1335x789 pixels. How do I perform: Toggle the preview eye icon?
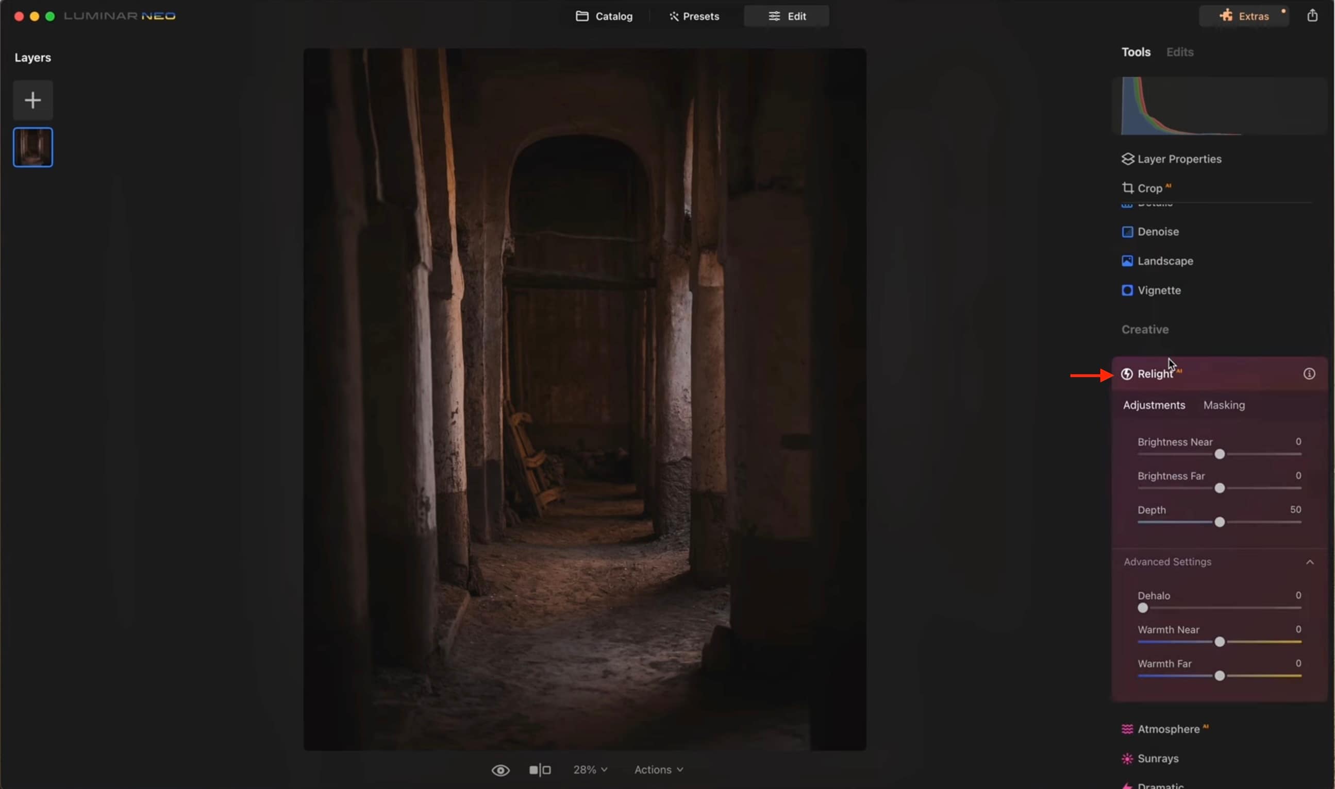click(499, 769)
